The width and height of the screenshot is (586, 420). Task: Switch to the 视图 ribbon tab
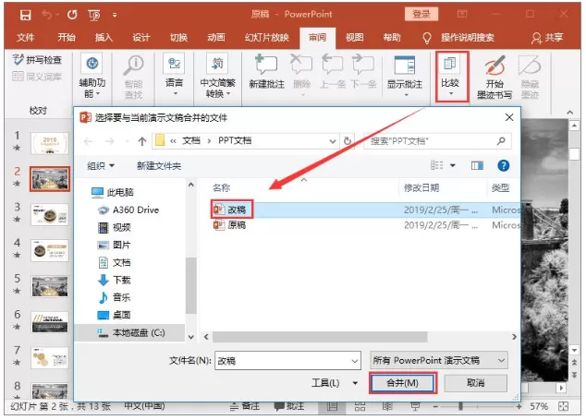pos(354,37)
